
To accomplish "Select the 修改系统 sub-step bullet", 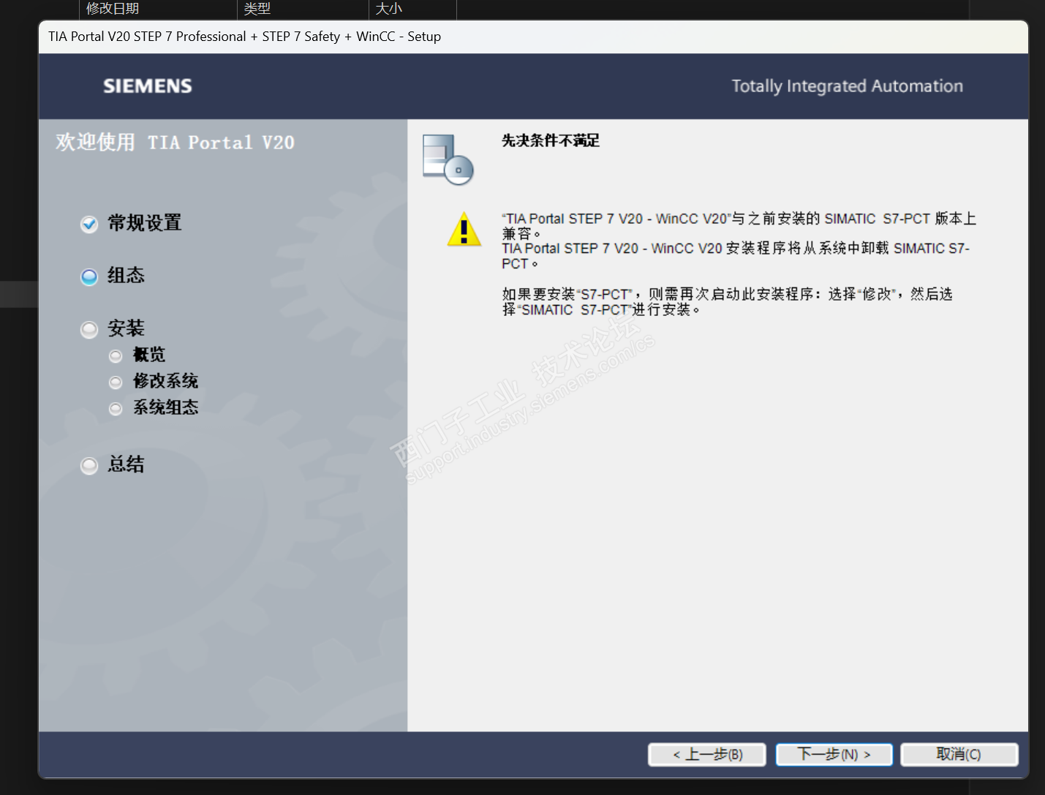I will coord(116,383).
